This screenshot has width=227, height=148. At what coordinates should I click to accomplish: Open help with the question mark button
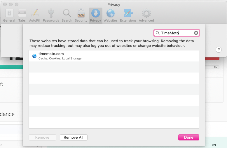click(219, 50)
